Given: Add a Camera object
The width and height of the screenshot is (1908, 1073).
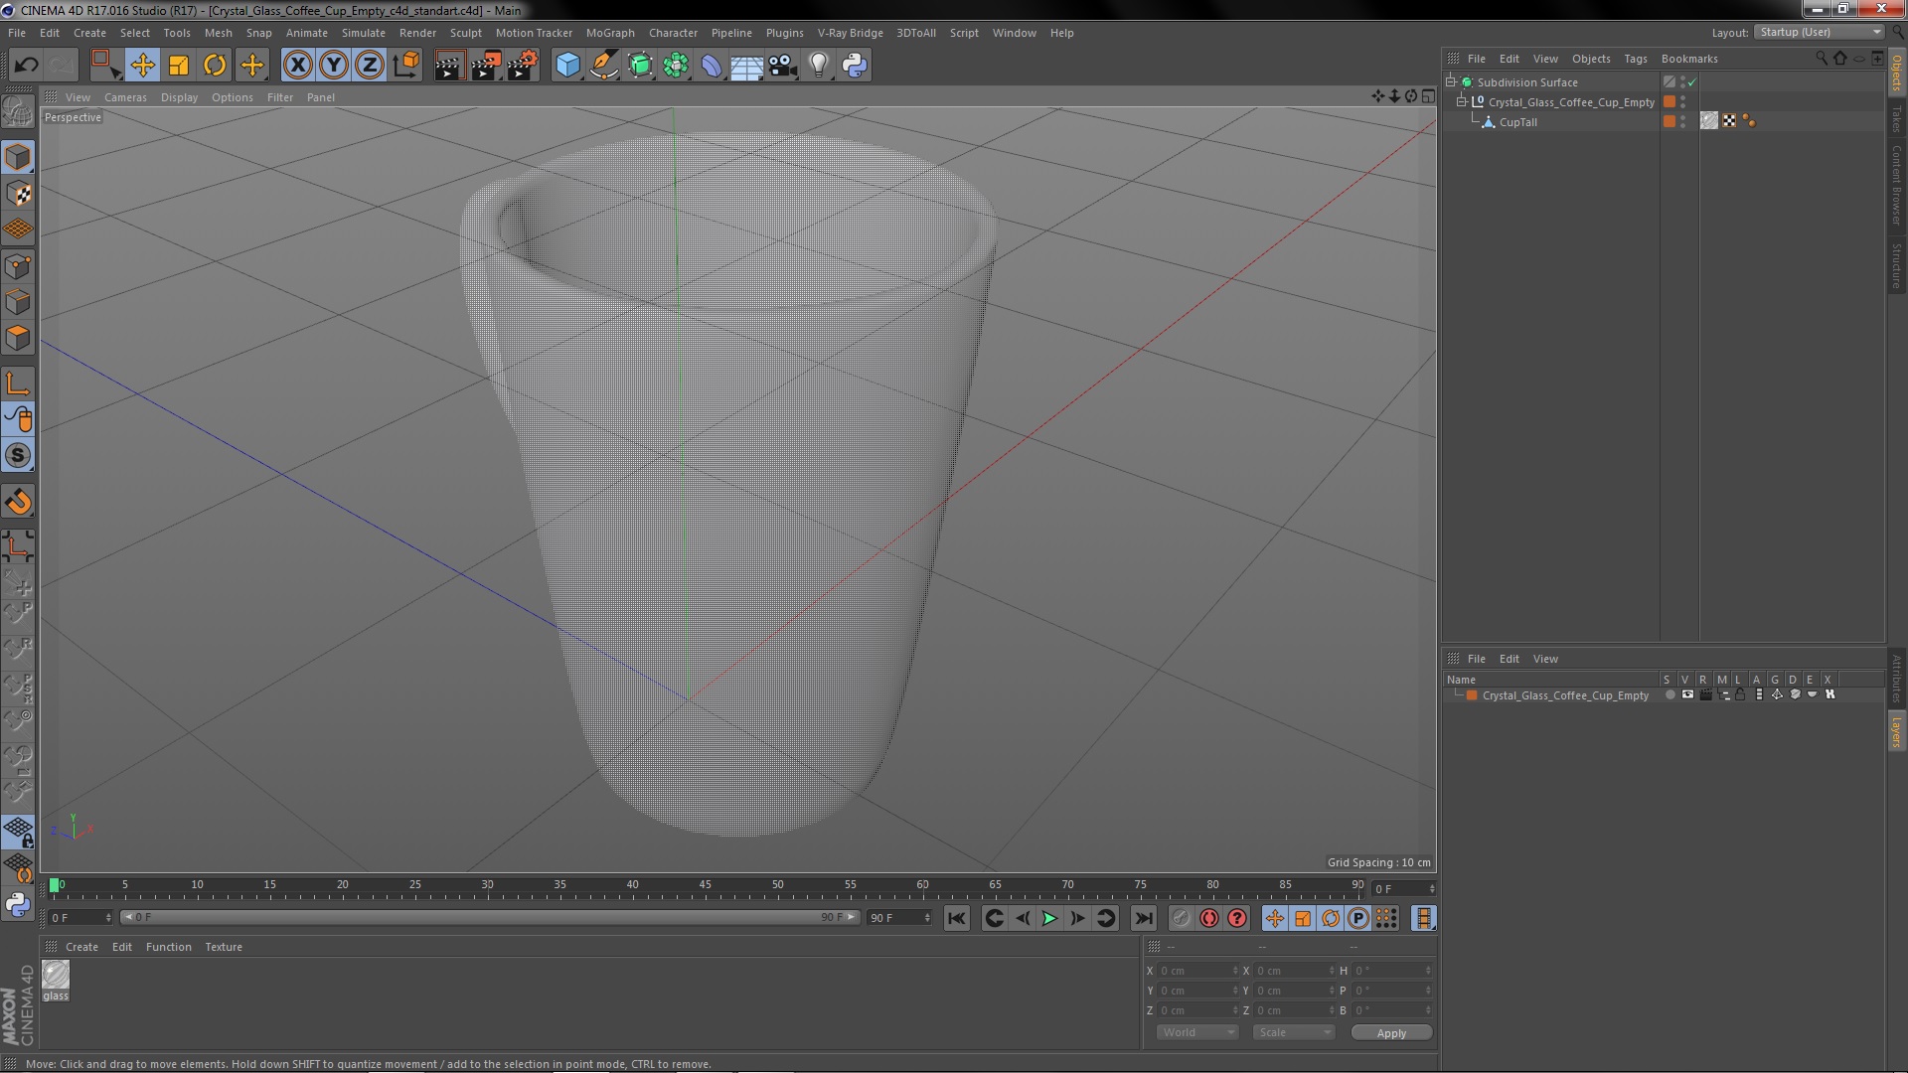Looking at the screenshot, I should 782,66.
